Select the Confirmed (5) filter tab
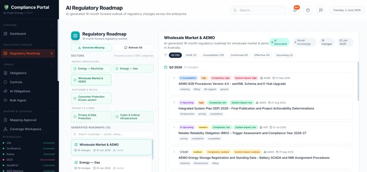 pos(239,55)
